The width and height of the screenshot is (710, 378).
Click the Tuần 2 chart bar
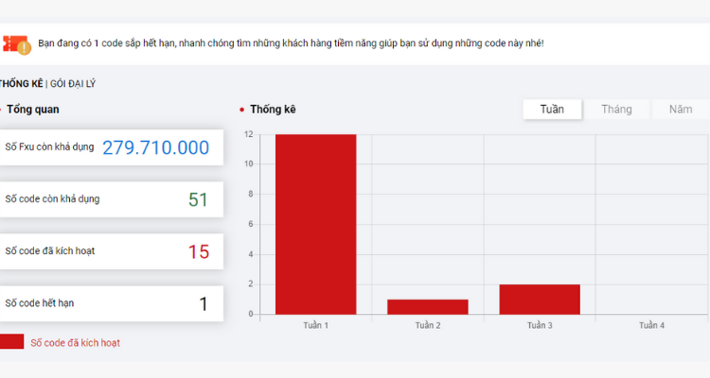pyautogui.click(x=428, y=306)
